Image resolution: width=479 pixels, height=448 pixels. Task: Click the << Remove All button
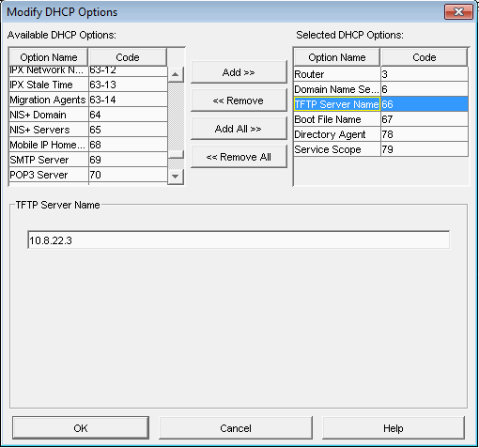pos(239,157)
